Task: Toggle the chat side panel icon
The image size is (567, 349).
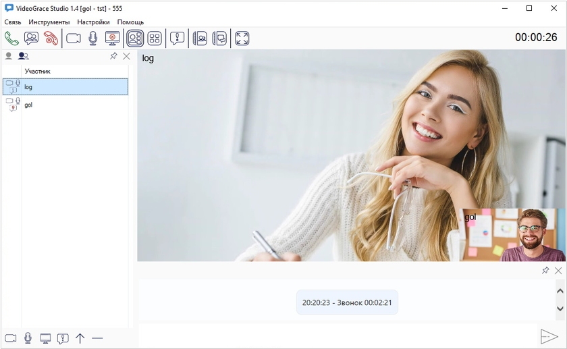Action: click(219, 38)
